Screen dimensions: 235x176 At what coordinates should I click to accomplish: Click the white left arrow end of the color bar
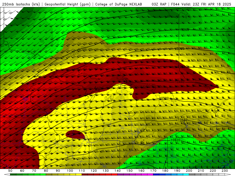point(7,175)
